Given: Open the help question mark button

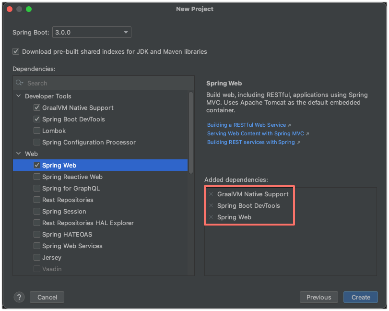Looking at the screenshot, I should [x=19, y=297].
